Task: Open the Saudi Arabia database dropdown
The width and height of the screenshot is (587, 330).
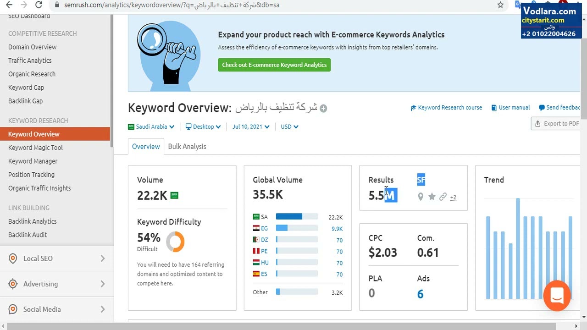Action: coord(151,126)
